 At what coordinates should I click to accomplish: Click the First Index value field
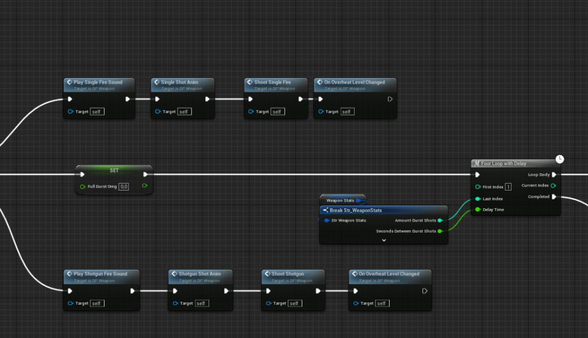pos(508,187)
